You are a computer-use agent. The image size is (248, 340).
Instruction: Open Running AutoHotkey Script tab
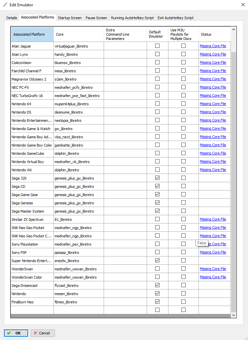(132, 18)
